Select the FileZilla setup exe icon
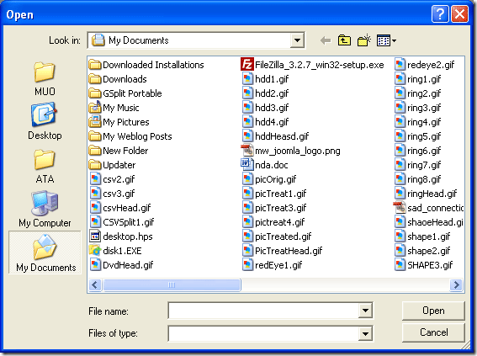477x356 pixels. pos(247,65)
